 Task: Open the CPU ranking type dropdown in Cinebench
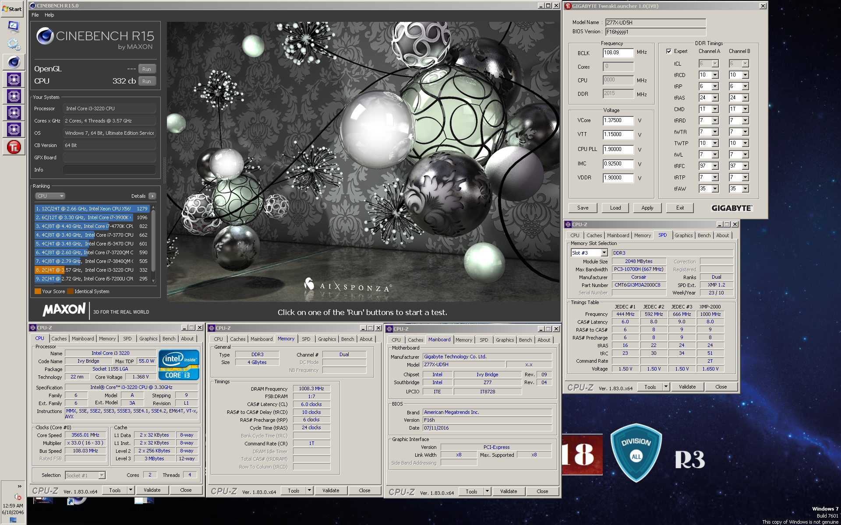pos(50,196)
